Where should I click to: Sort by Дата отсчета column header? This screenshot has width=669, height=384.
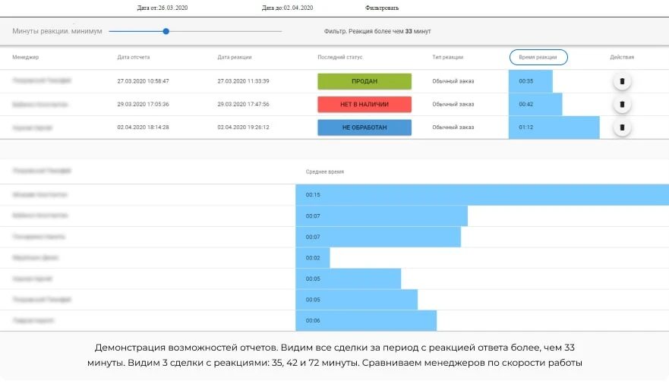tap(134, 57)
